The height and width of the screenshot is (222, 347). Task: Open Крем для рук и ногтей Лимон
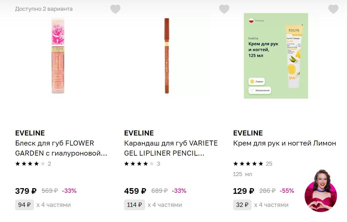point(285,143)
